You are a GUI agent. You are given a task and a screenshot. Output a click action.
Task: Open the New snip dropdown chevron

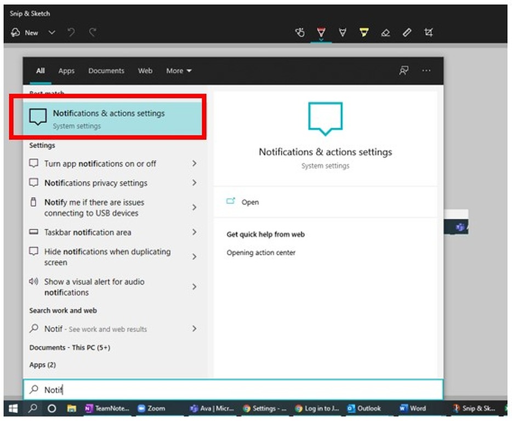(x=52, y=32)
